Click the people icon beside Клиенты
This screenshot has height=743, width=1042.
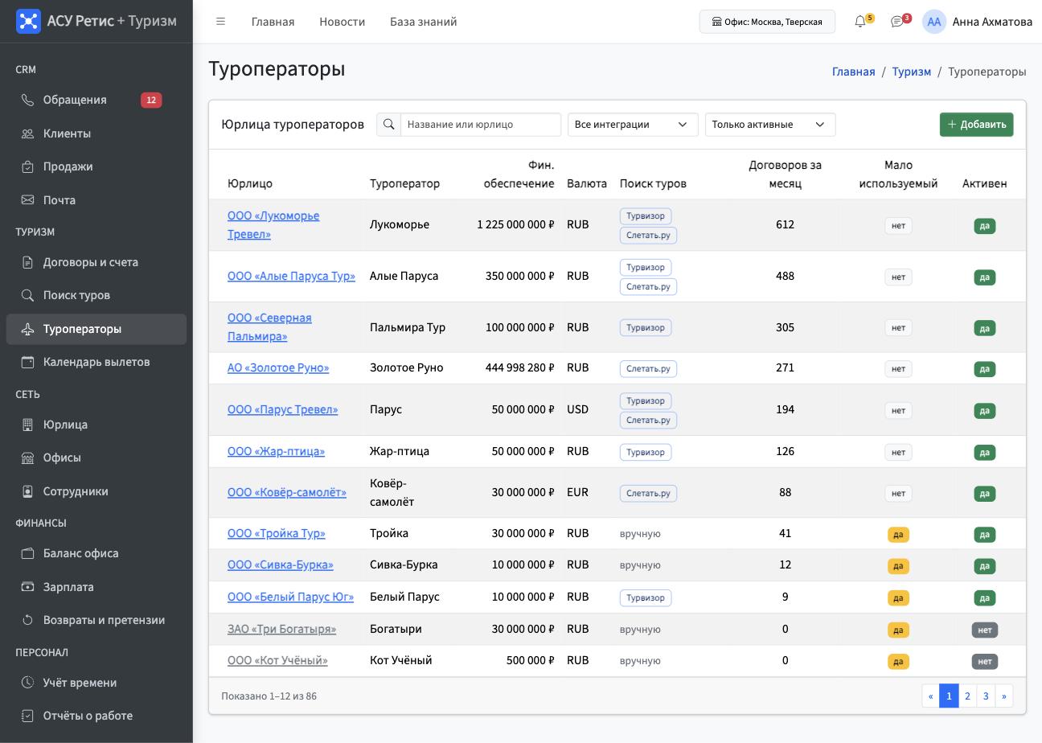click(27, 133)
